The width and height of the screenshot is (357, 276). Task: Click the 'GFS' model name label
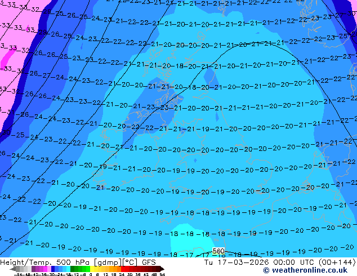click(x=149, y=262)
